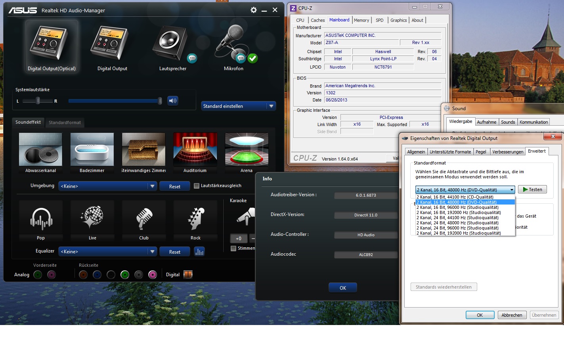Screen dimensions: 564x348
Task: Open the Caches tab in CPU-Z
Action: pos(317,20)
